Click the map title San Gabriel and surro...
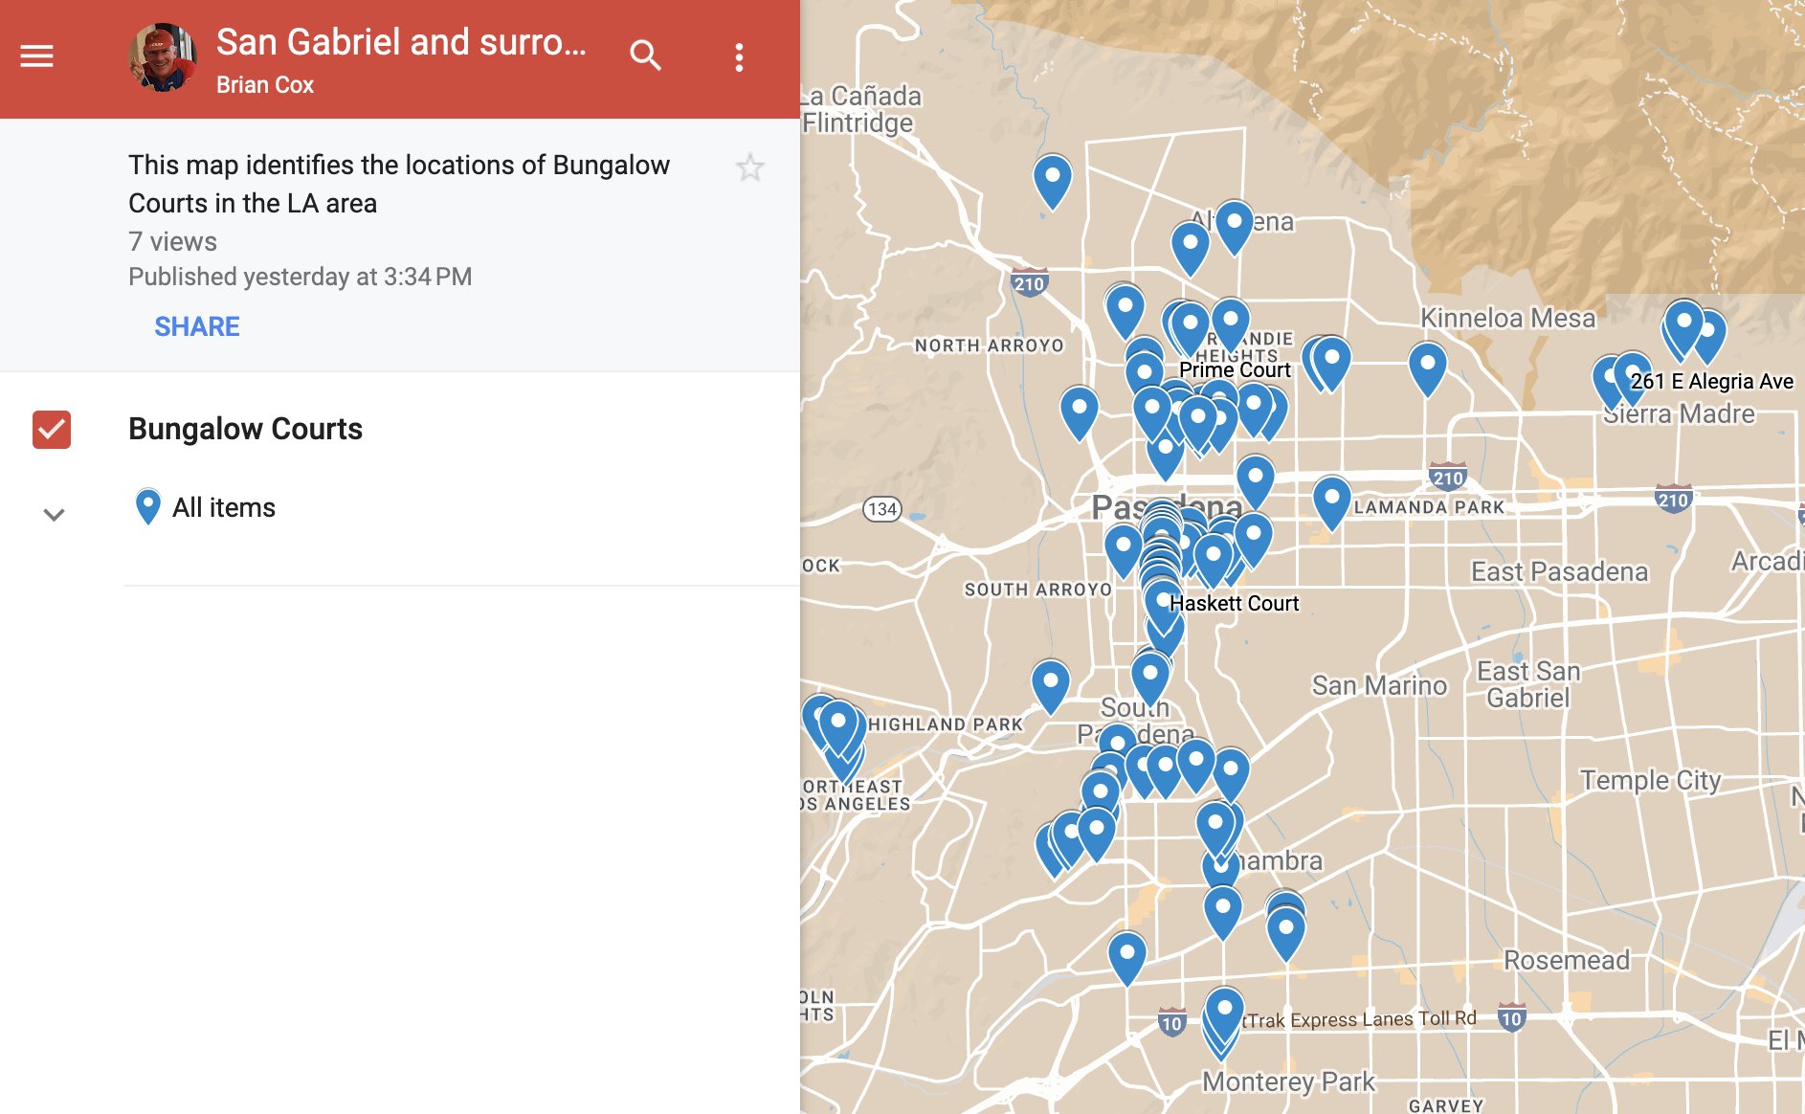 (x=401, y=42)
